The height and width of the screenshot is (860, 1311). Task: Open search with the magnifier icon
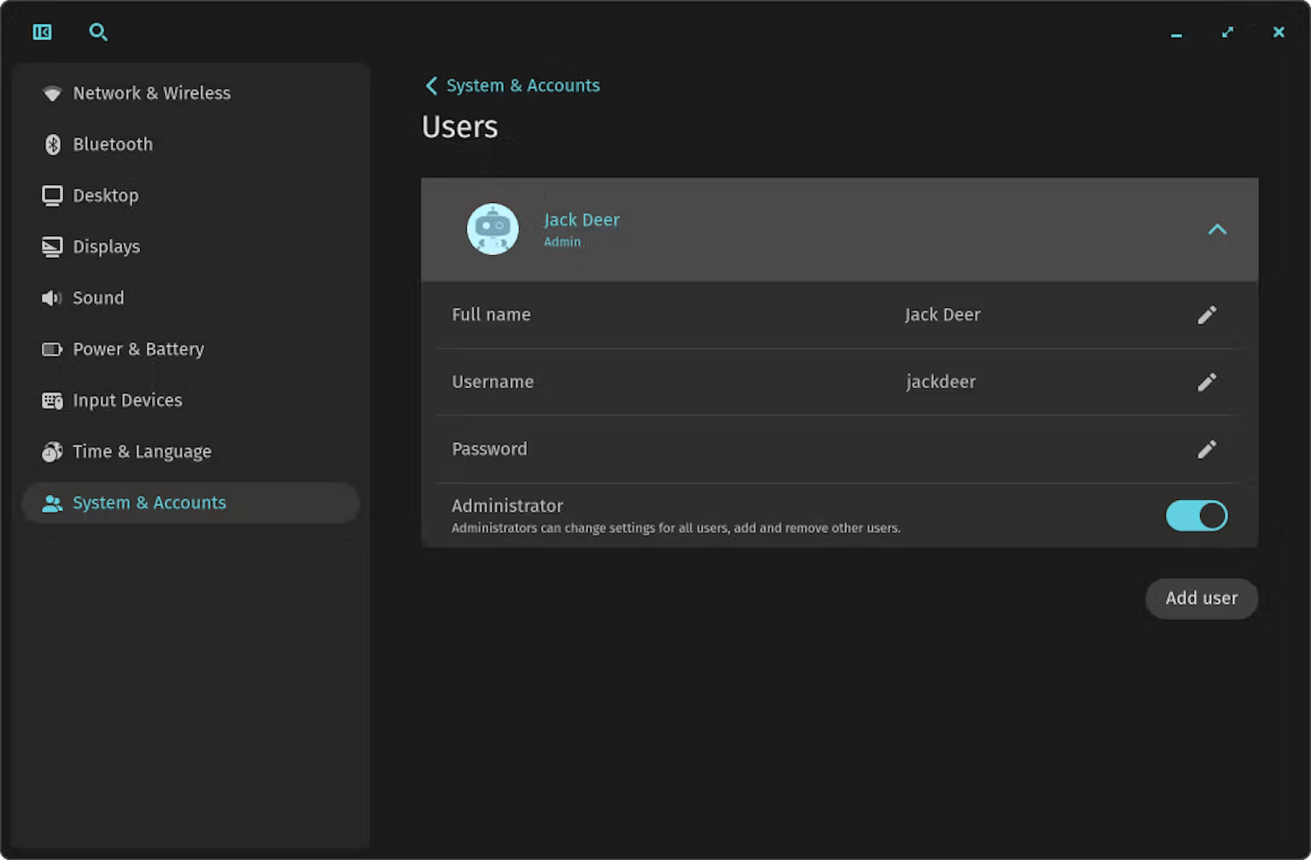point(98,32)
